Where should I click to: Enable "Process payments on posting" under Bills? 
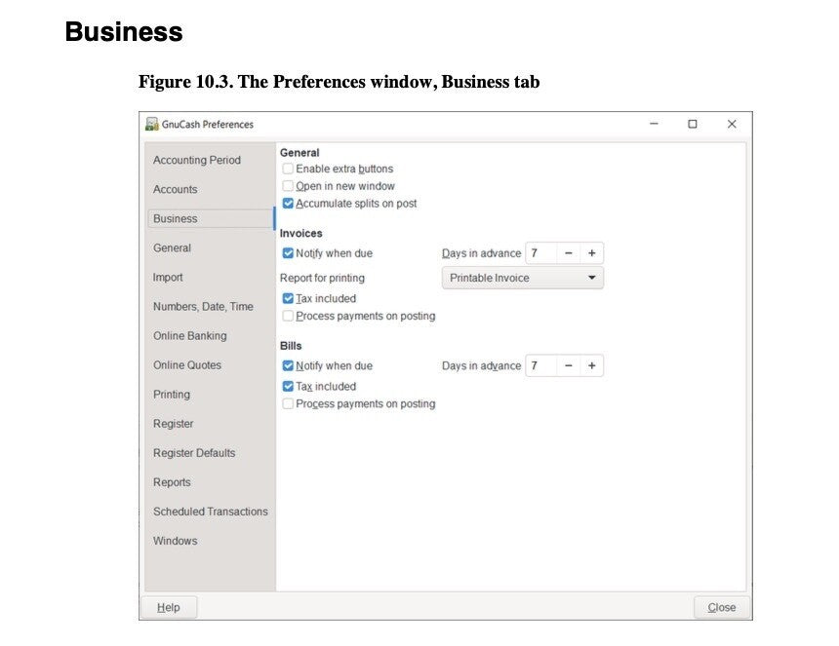(288, 402)
